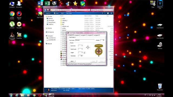Click the four-way position arrows control
173x97 pixels.
88,47
